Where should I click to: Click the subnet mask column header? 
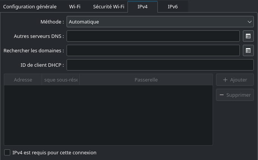61,80
